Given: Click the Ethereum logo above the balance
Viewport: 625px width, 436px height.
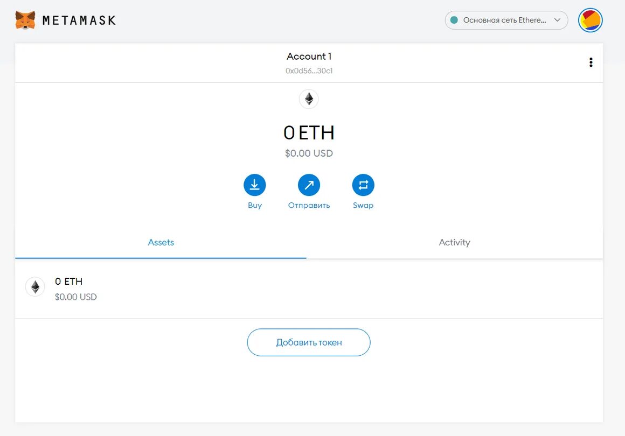Looking at the screenshot, I should tap(309, 99).
